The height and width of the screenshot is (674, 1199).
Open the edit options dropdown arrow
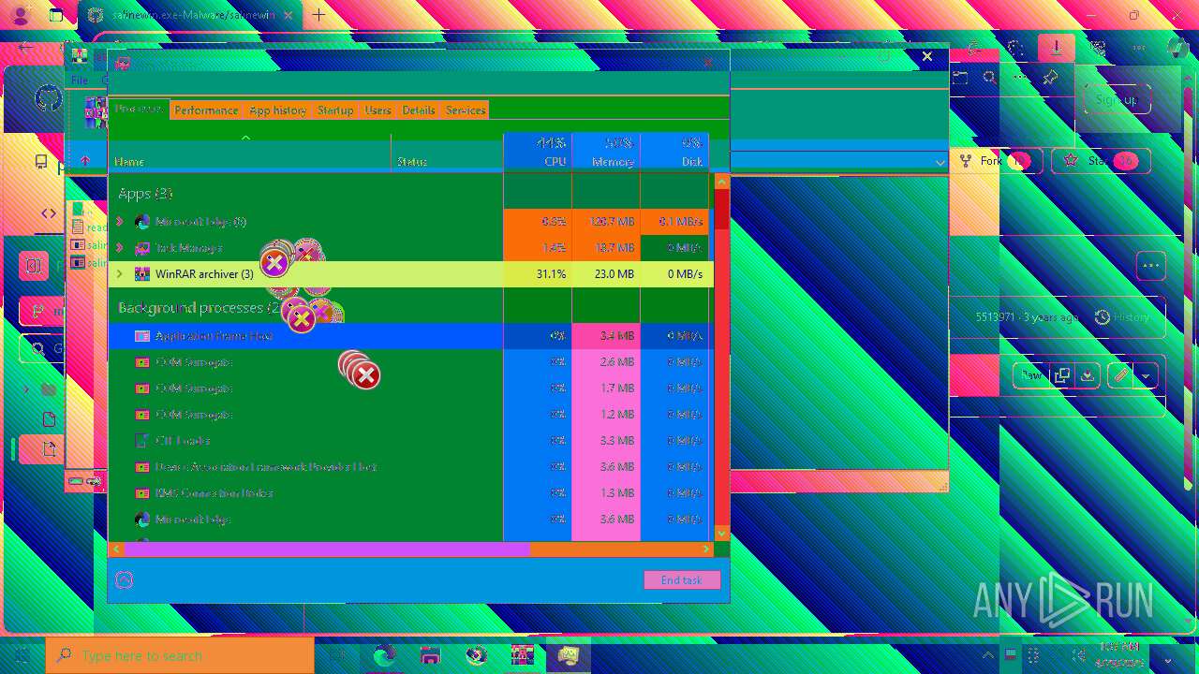click(x=1146, y=375)
